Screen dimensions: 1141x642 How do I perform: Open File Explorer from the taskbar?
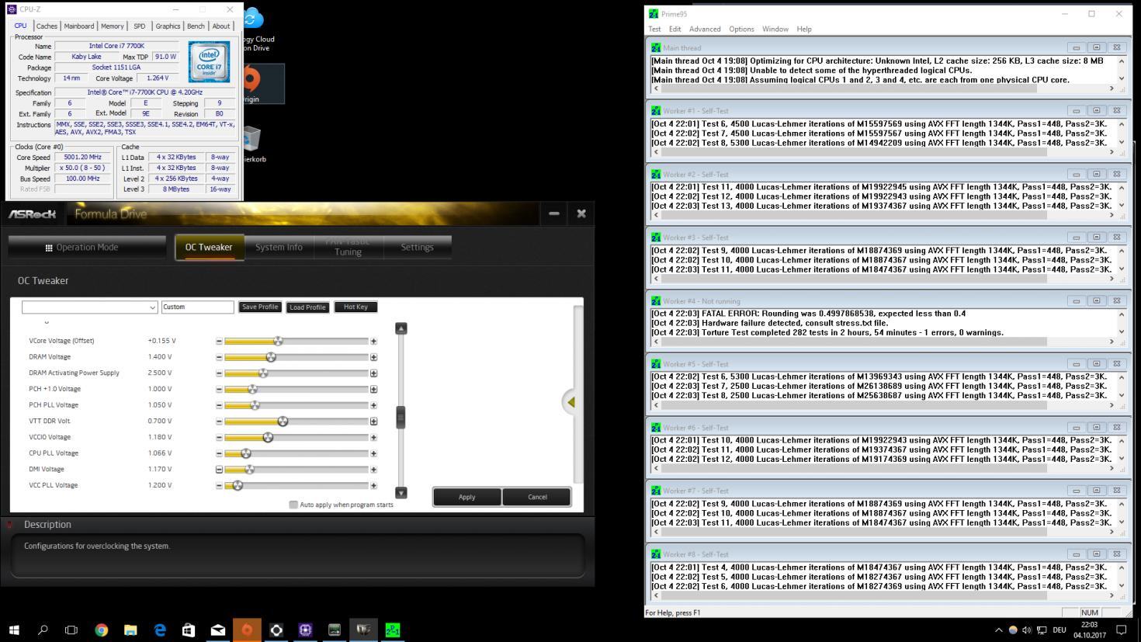click(130, 630)
